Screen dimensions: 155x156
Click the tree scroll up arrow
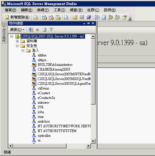(93, 36)
